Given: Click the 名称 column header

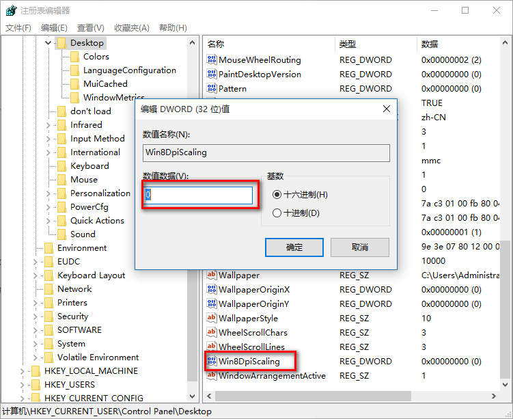Looking at the screenshot, I should coord(270,44).
